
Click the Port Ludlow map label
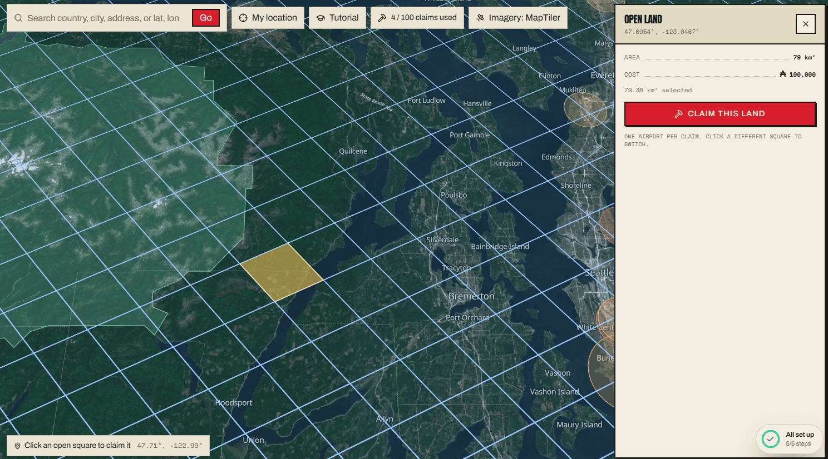click(426, 101)
